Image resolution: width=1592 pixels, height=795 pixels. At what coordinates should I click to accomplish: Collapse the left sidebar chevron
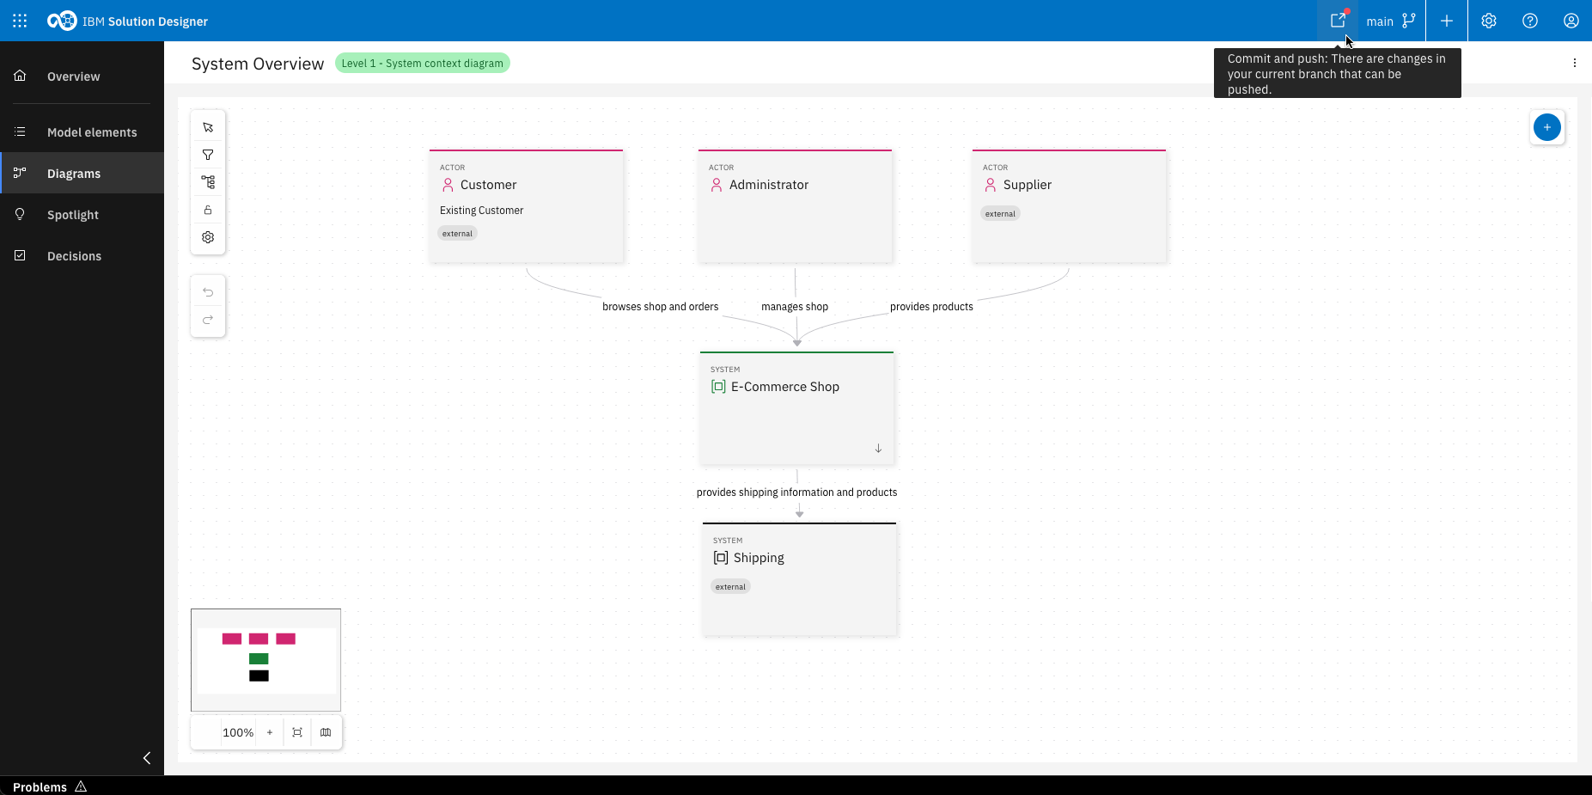147,757
